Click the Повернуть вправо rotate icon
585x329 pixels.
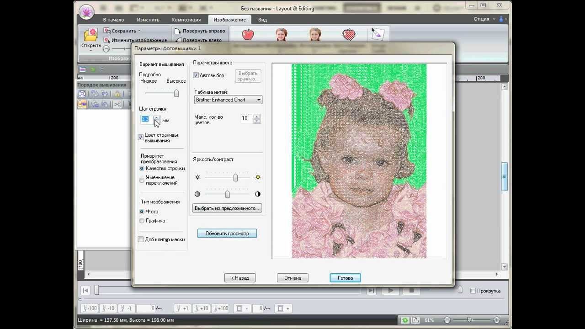coord(178,31)
